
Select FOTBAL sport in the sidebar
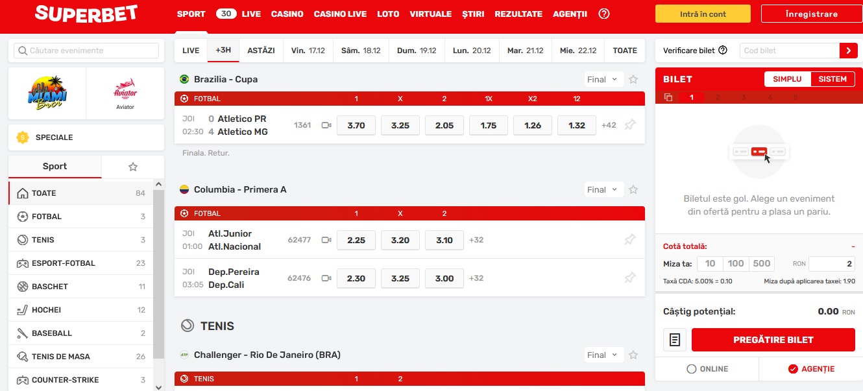81,217
